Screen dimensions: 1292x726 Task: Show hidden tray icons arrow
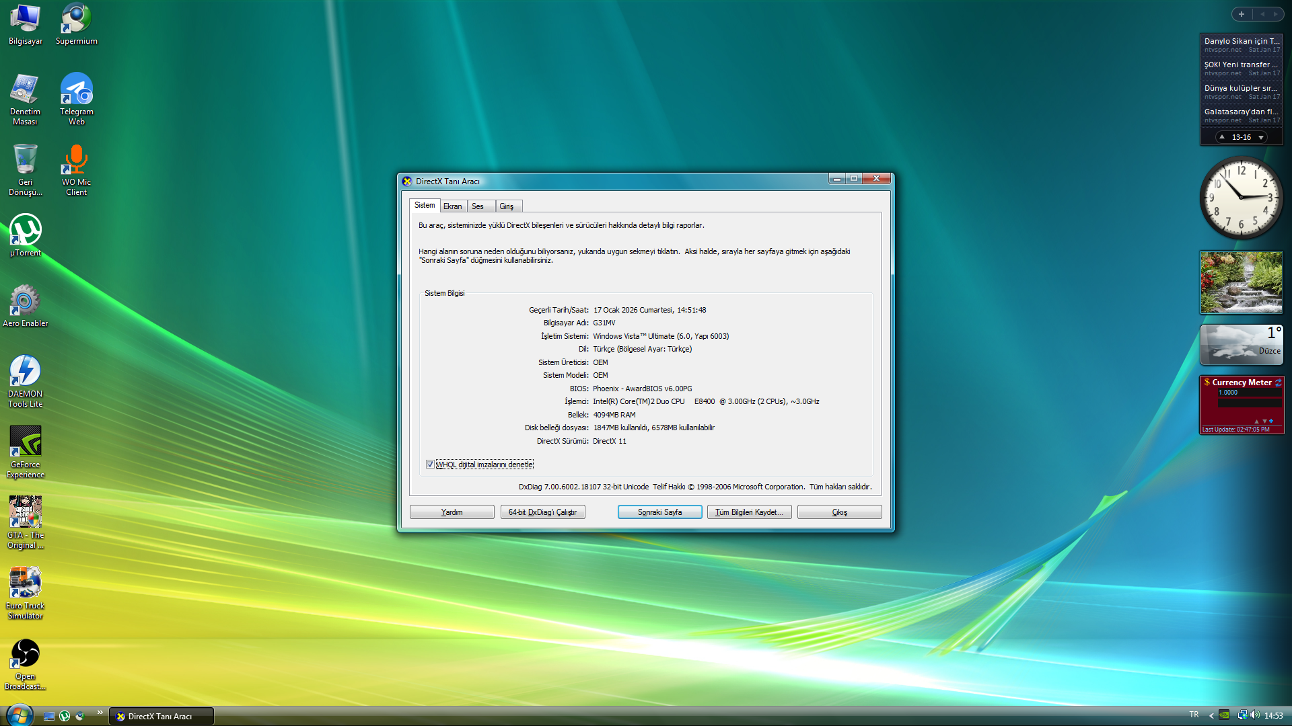tap(1211, 716)
